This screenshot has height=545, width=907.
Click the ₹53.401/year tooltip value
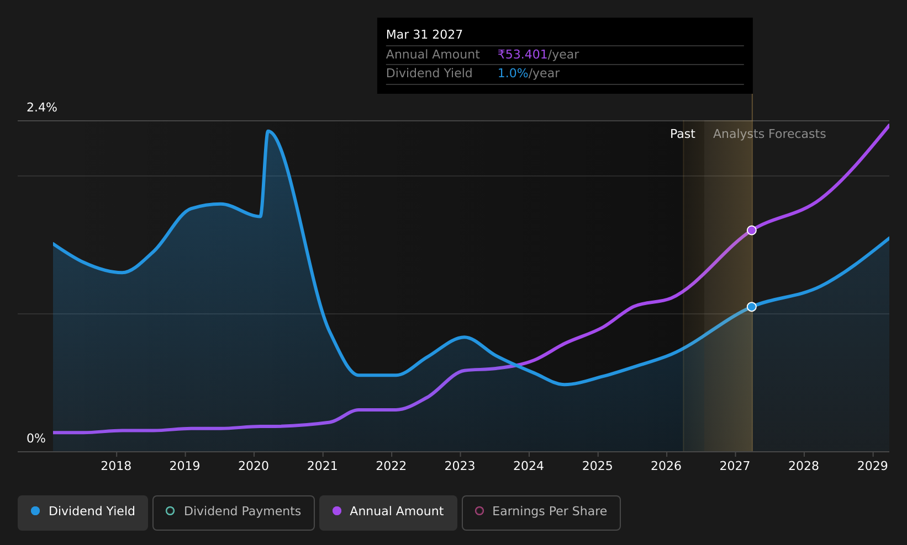click(538, 55)
